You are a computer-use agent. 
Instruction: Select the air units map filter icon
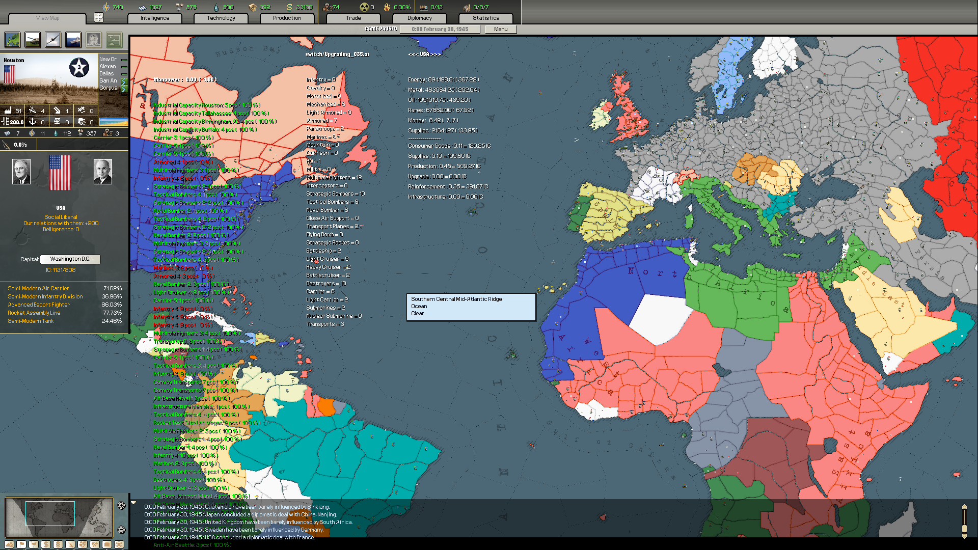click(x=52, y=40)
